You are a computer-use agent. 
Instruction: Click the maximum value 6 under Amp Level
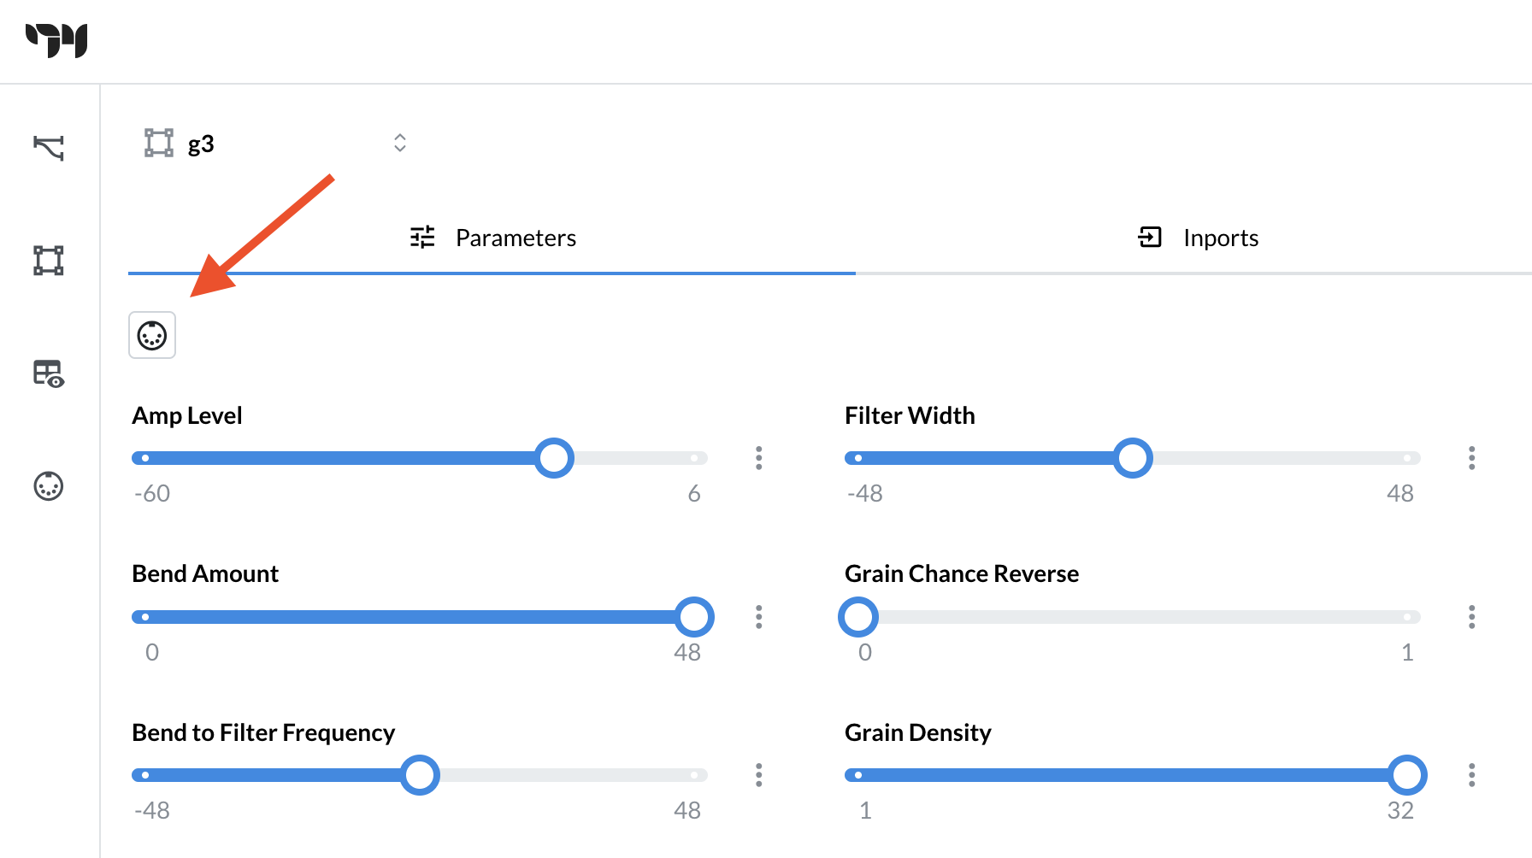[x=694, y=493]
